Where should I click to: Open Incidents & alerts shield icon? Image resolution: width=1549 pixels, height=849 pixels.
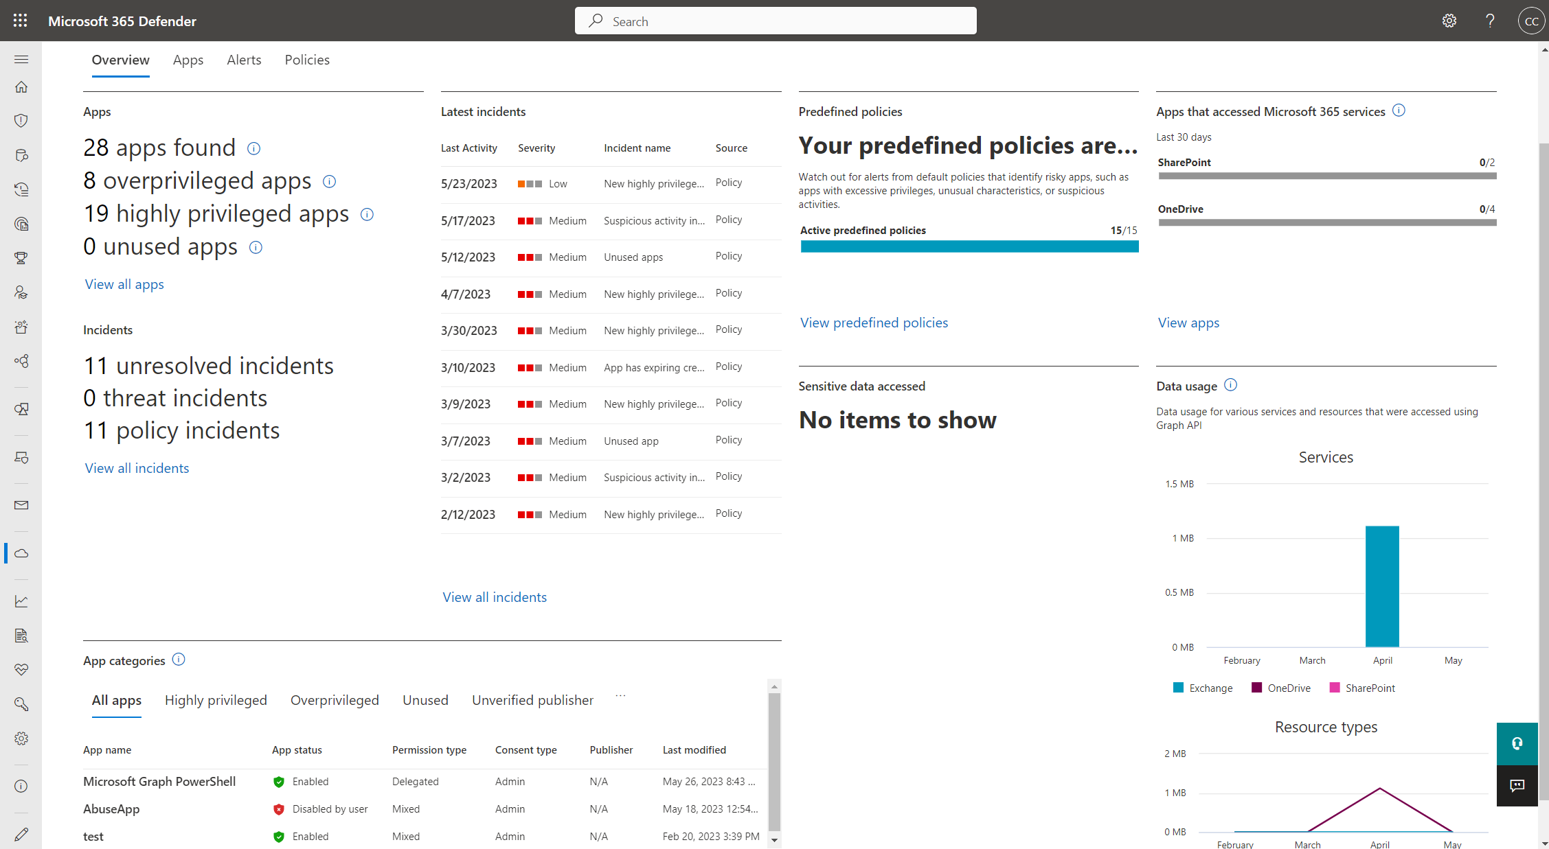point(21,121)
